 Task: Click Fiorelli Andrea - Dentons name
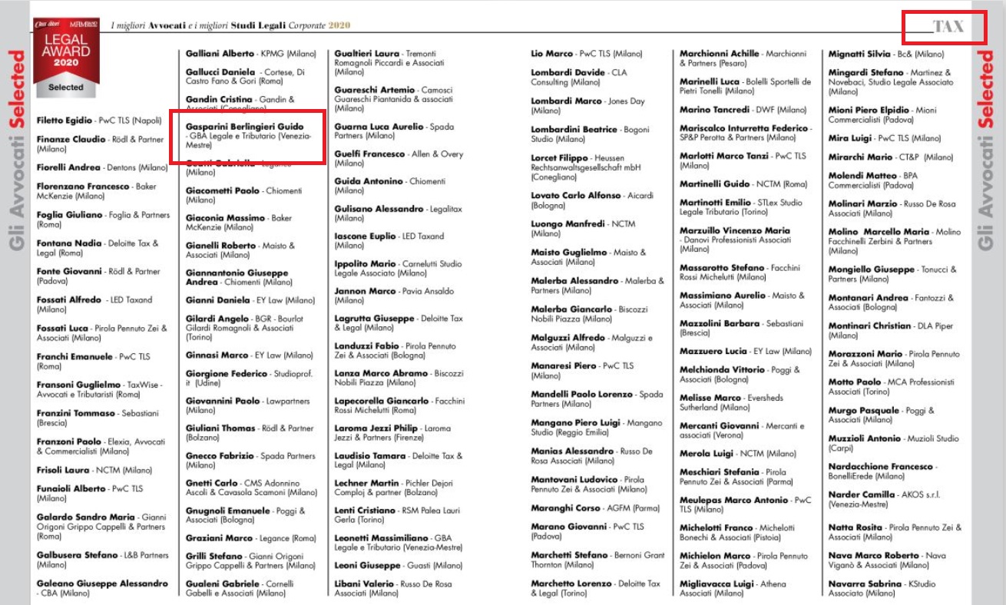101,167
